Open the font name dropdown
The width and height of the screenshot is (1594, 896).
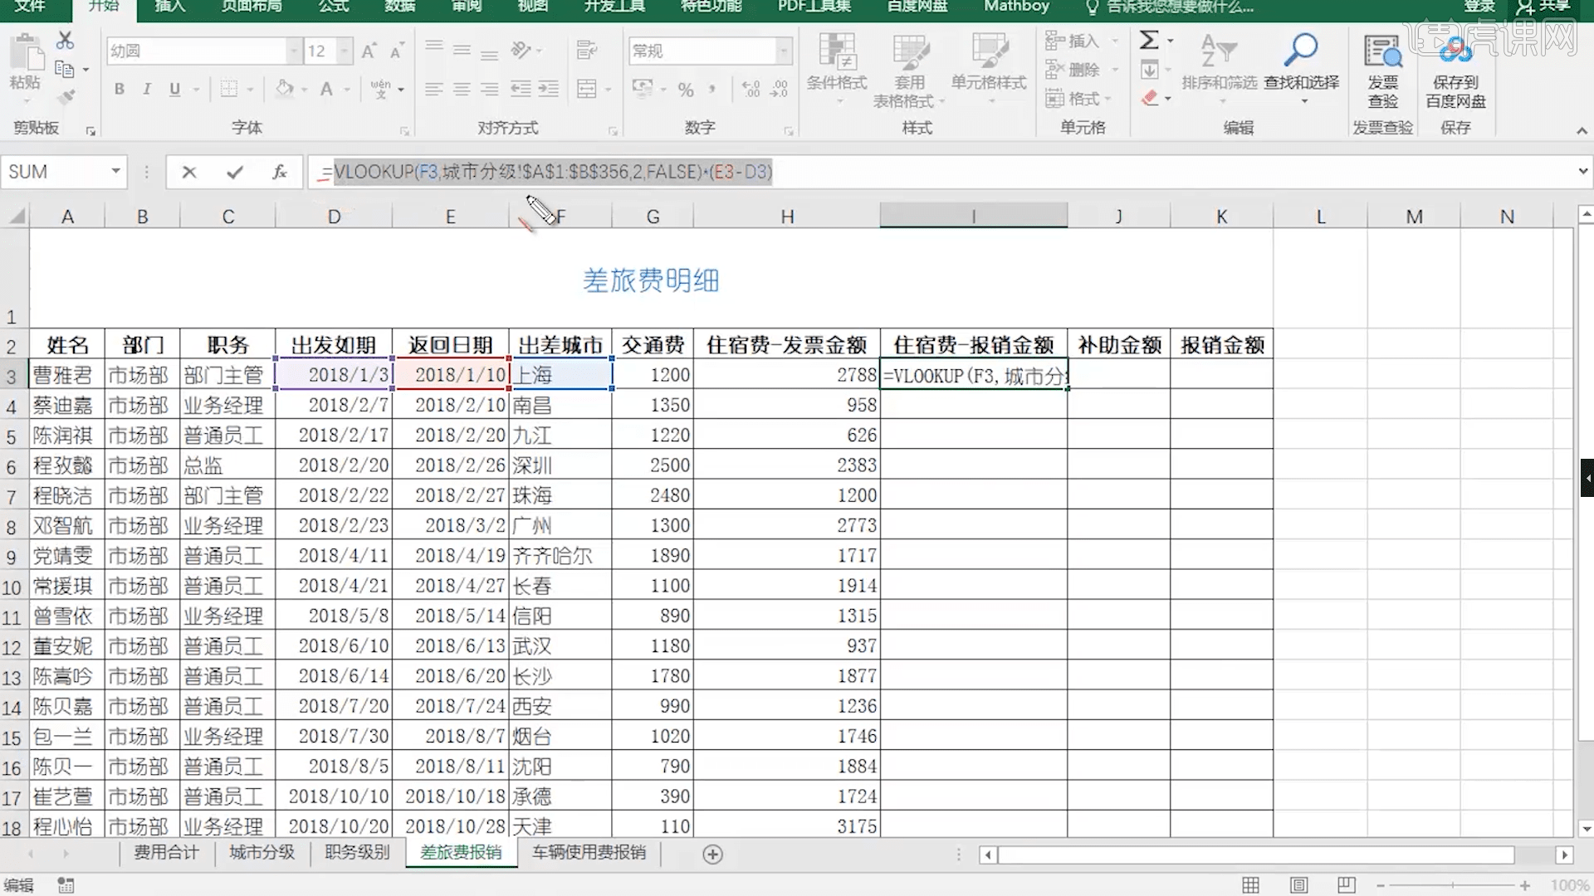point(294,51)
